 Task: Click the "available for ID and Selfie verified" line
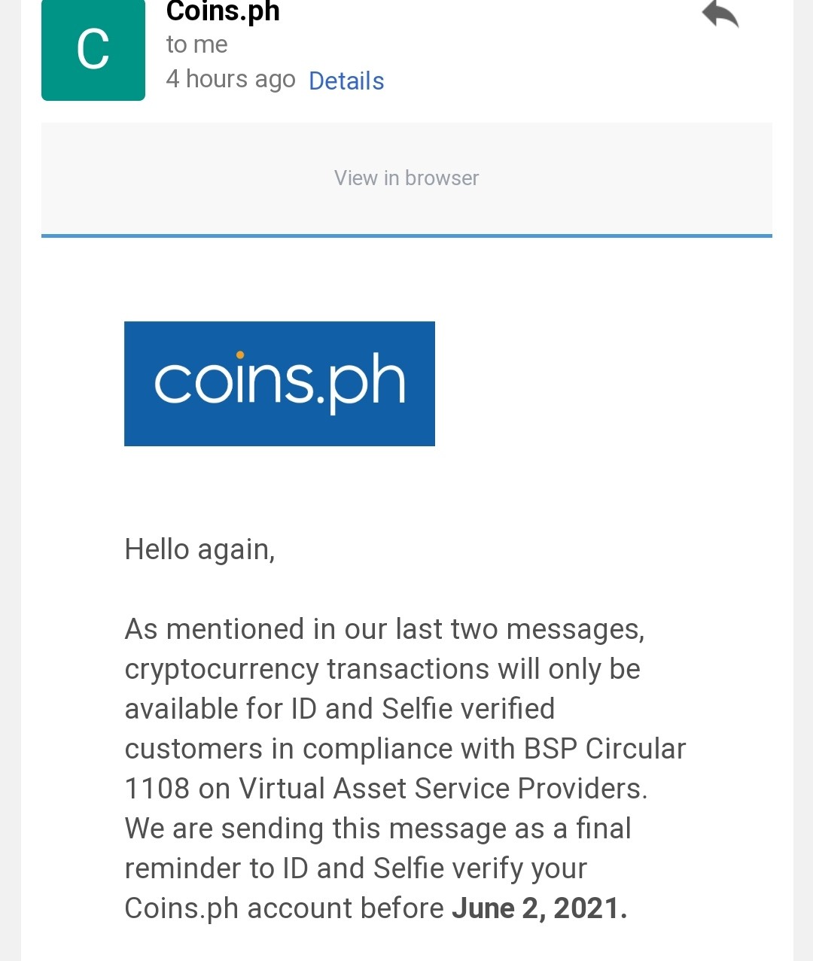click(340, 709)
